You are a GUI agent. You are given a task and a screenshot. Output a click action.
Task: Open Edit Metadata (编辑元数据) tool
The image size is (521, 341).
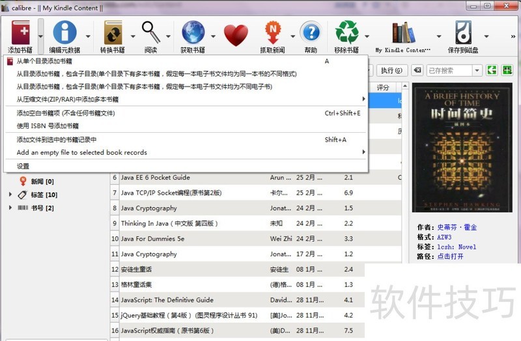tap(65, 33)
